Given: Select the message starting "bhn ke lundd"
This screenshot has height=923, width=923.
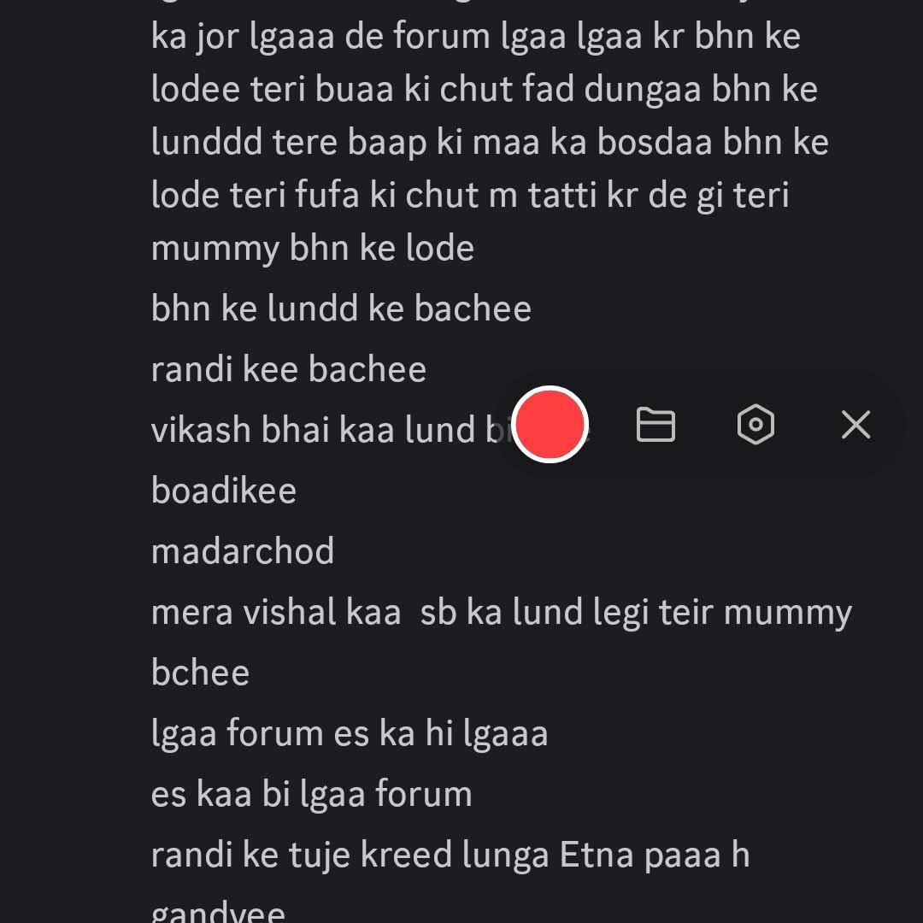Looking at the screenshot, I should click(341, 309).
